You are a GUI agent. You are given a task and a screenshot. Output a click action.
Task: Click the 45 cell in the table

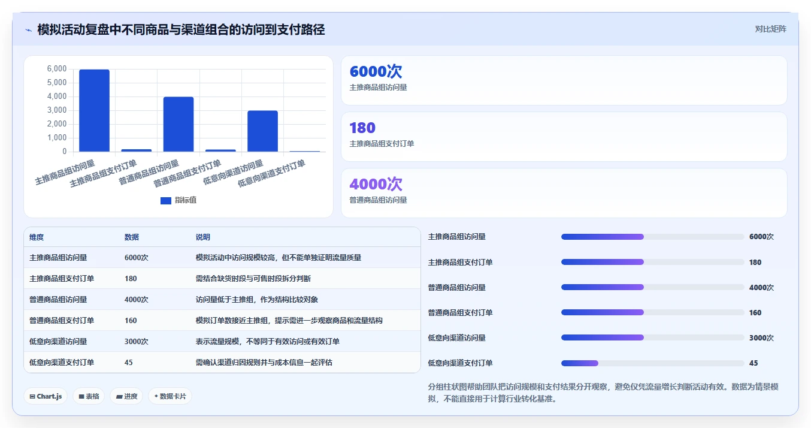(x=129, y=363)
